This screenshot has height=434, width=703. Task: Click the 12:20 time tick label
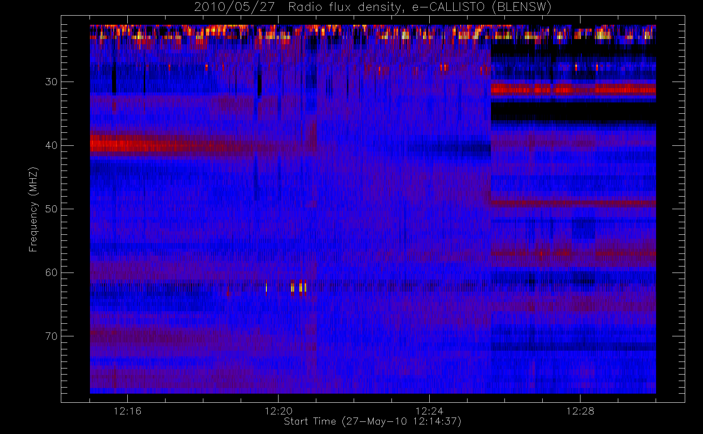278,411
